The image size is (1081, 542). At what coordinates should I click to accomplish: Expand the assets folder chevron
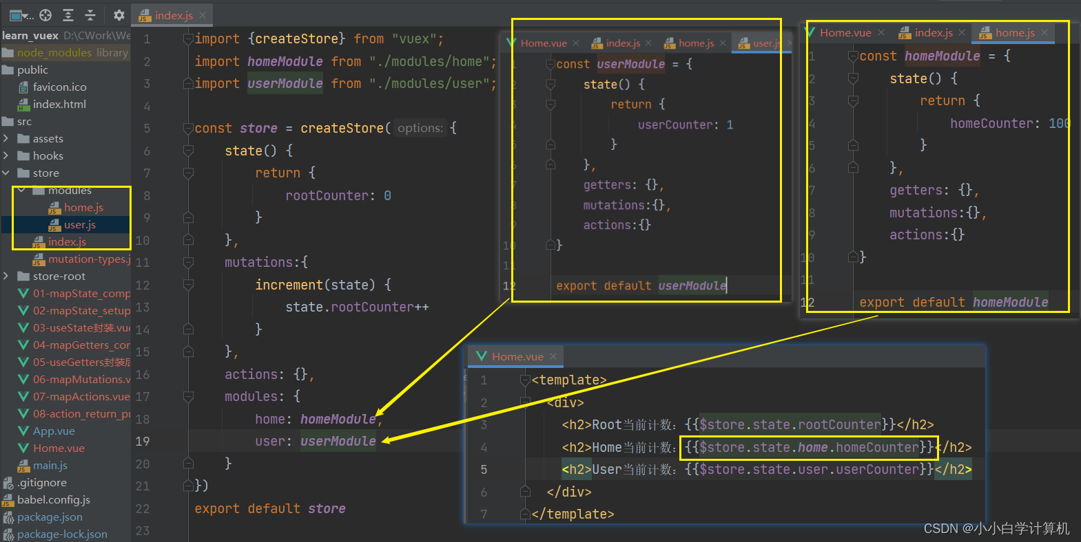coord(6,138)
